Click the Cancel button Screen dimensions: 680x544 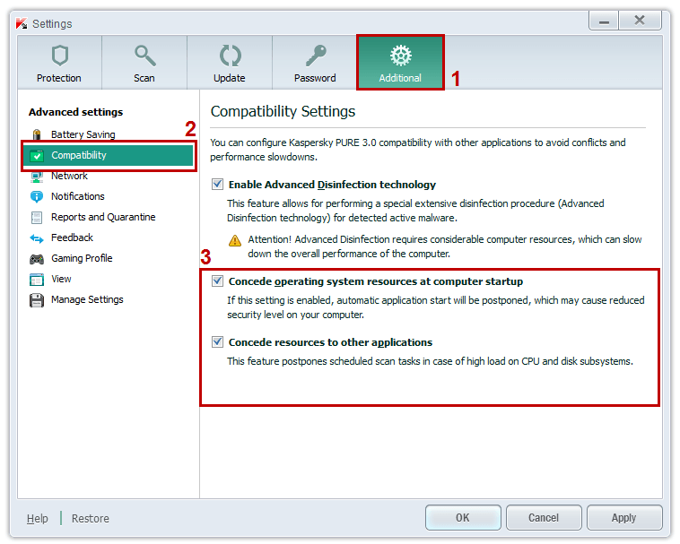click(x=544, y=518)
